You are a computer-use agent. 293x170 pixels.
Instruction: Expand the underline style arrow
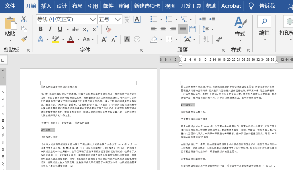(68, 29)
